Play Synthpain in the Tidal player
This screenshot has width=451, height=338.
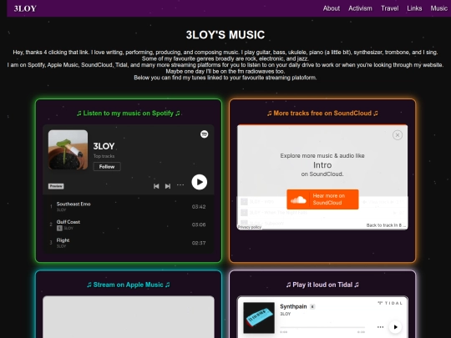[x=395, y=327]
